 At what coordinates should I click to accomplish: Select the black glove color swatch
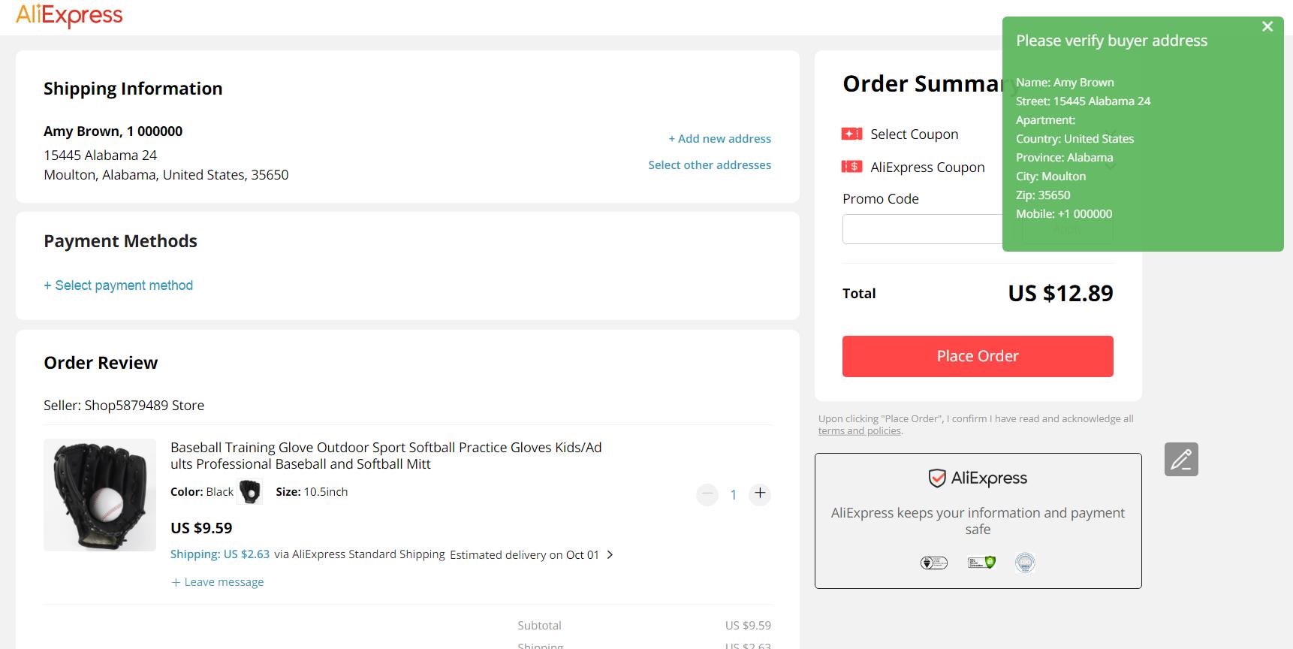click(x=249, y=492)
